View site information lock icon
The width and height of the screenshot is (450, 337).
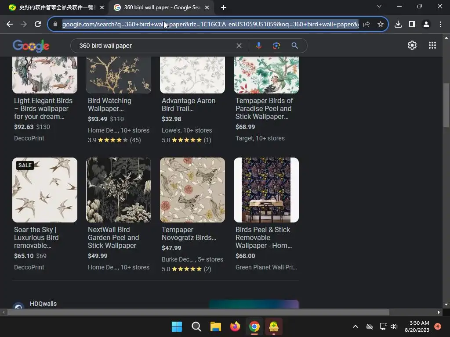click(x=55, y=25)
